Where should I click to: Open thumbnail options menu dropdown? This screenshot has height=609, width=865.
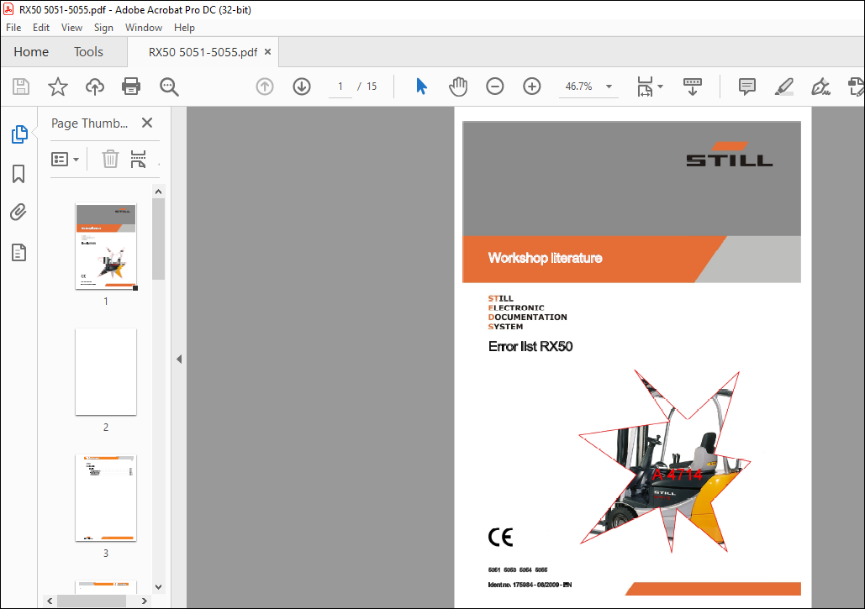(65, 160)
